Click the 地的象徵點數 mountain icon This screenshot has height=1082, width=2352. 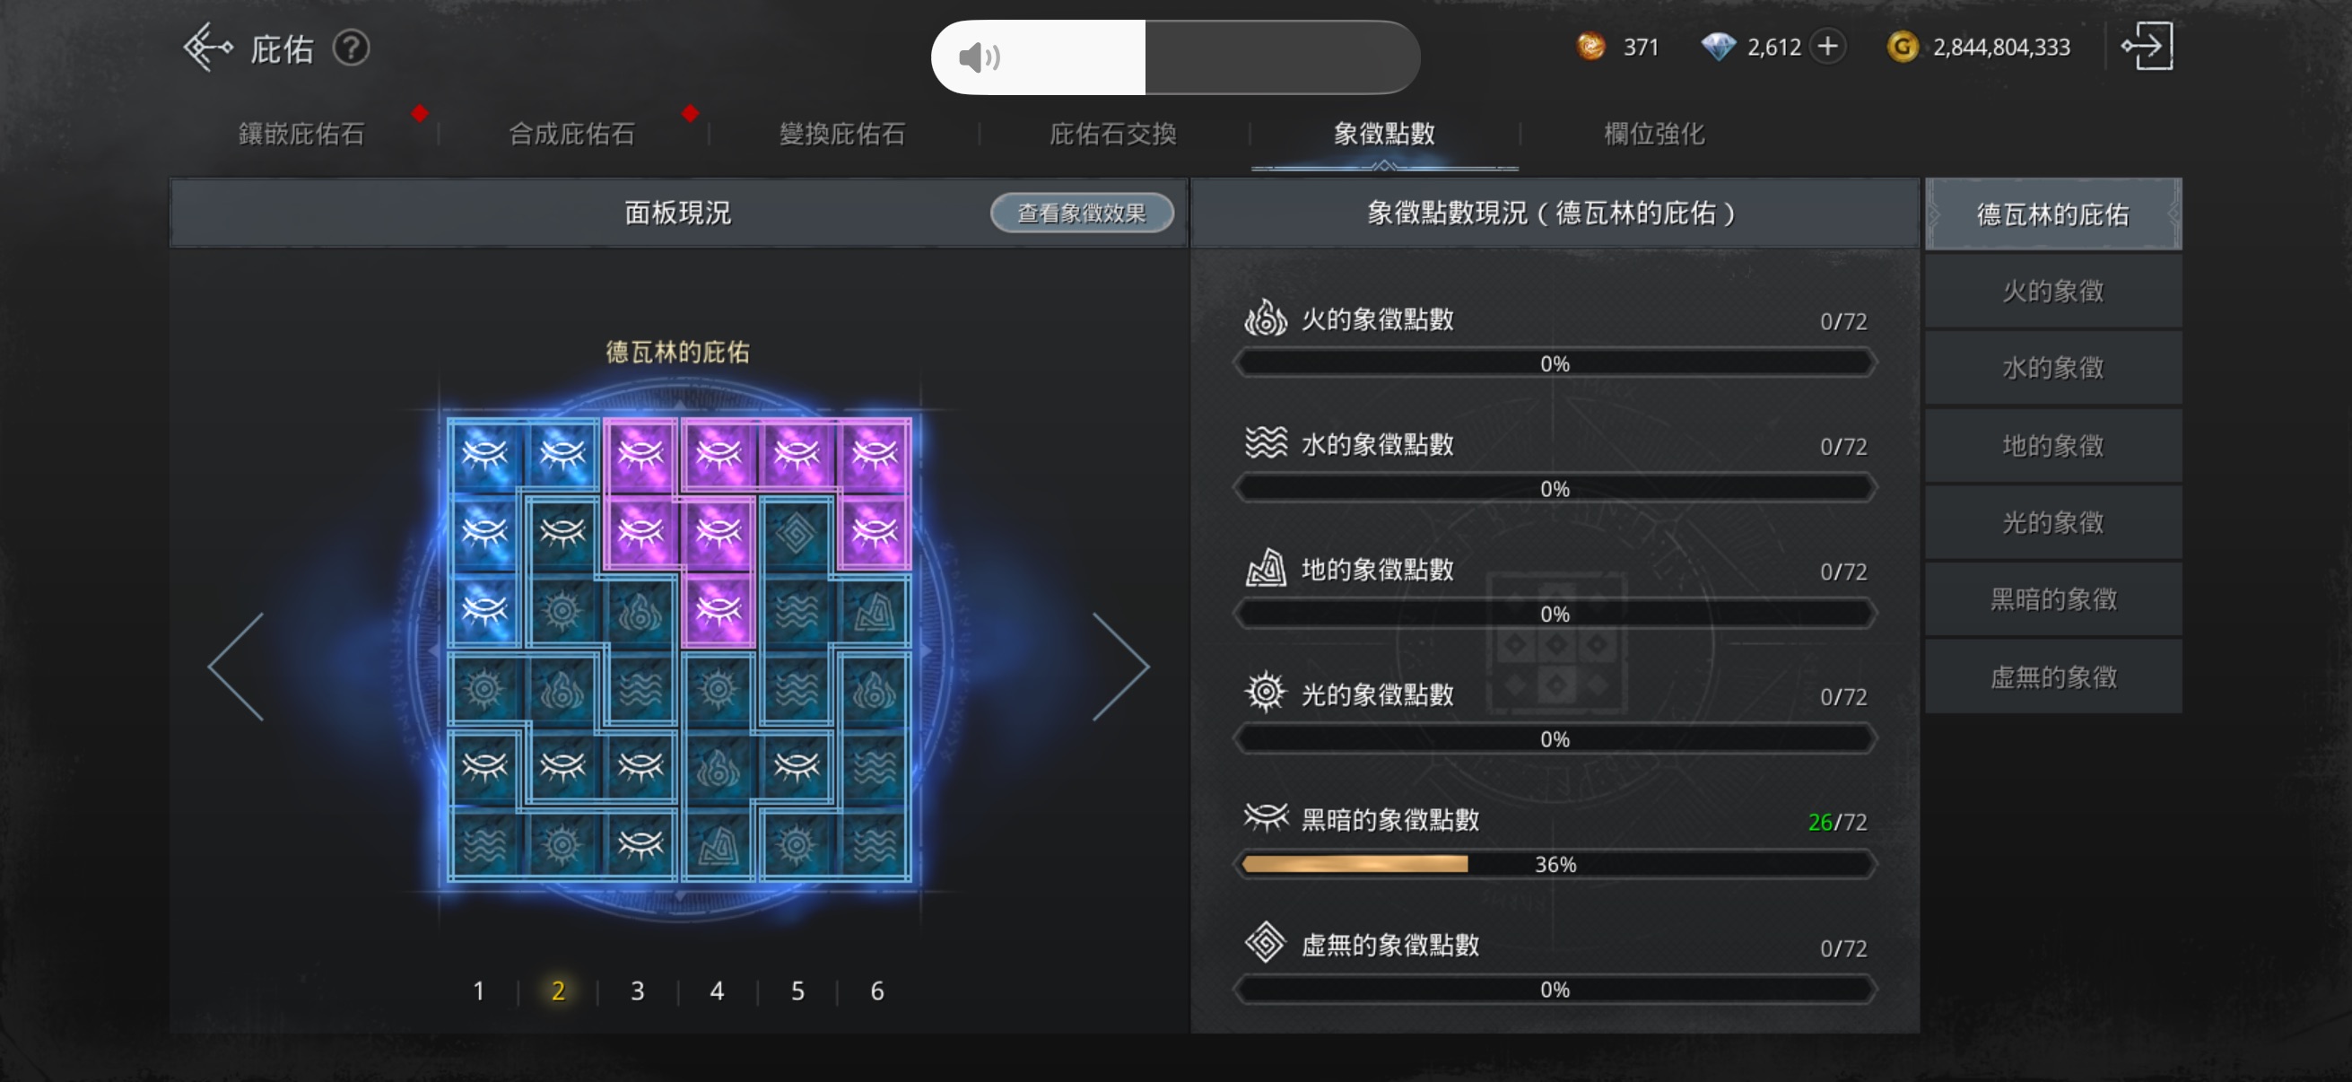click(x=1266, y=569)
